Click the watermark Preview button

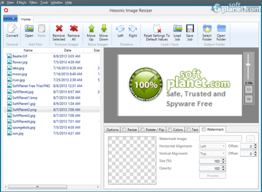pos(212,176)
